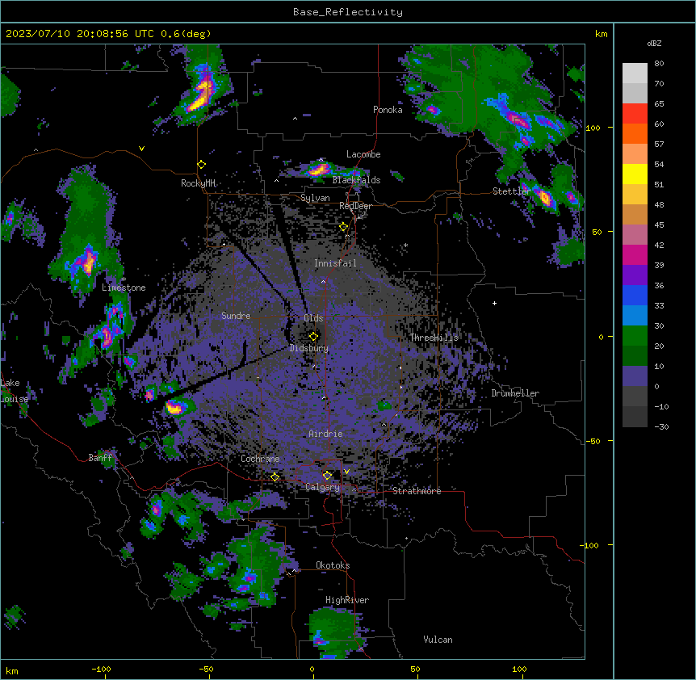The height and width of the screenshot is (680, 696).
Task: Click the Ponoka city label
Action: [388, 110]
